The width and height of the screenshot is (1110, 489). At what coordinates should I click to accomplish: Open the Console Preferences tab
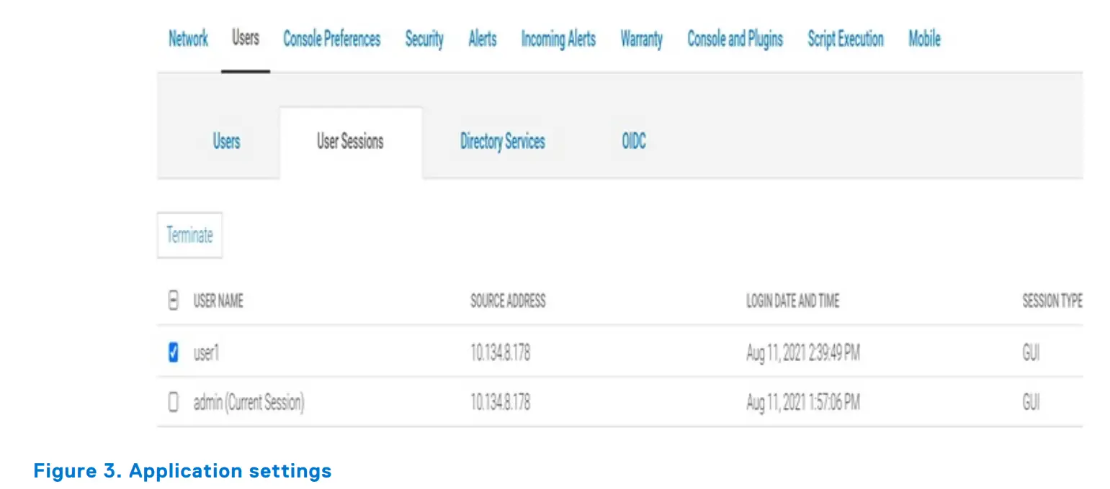(x=332, y=40)
